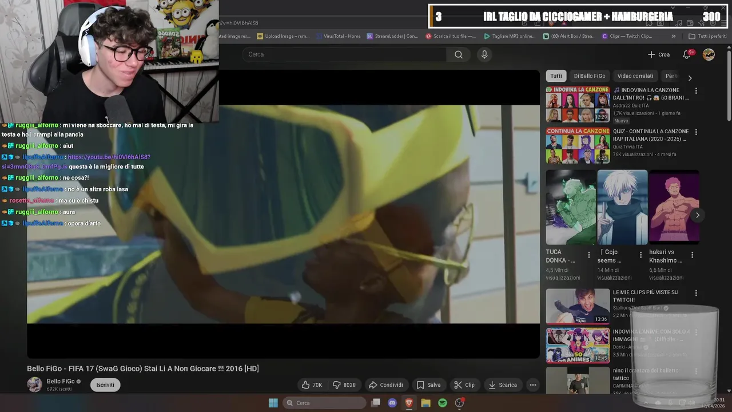Open Task View on the taskbar

point(376,403)
